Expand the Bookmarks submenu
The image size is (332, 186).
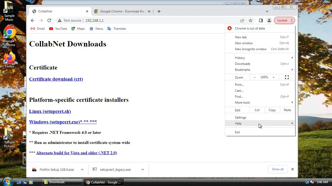tap(260, 70)
